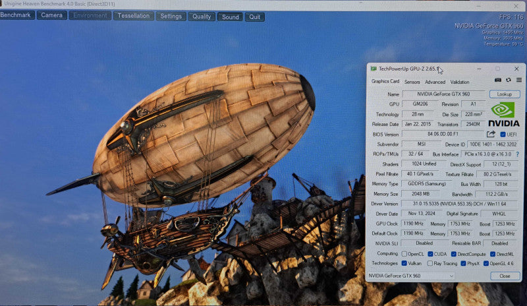Switch to the Advanced tab
527x306 pixels.
(435, 82)
